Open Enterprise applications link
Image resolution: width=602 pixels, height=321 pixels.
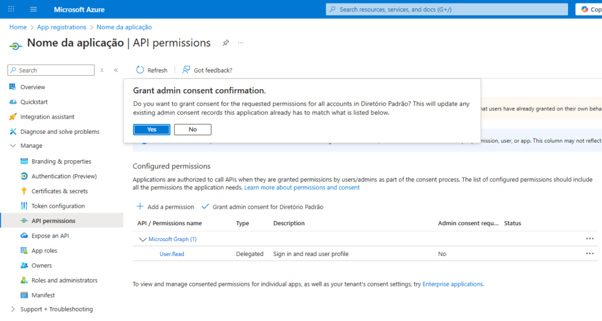coord(453,284)
